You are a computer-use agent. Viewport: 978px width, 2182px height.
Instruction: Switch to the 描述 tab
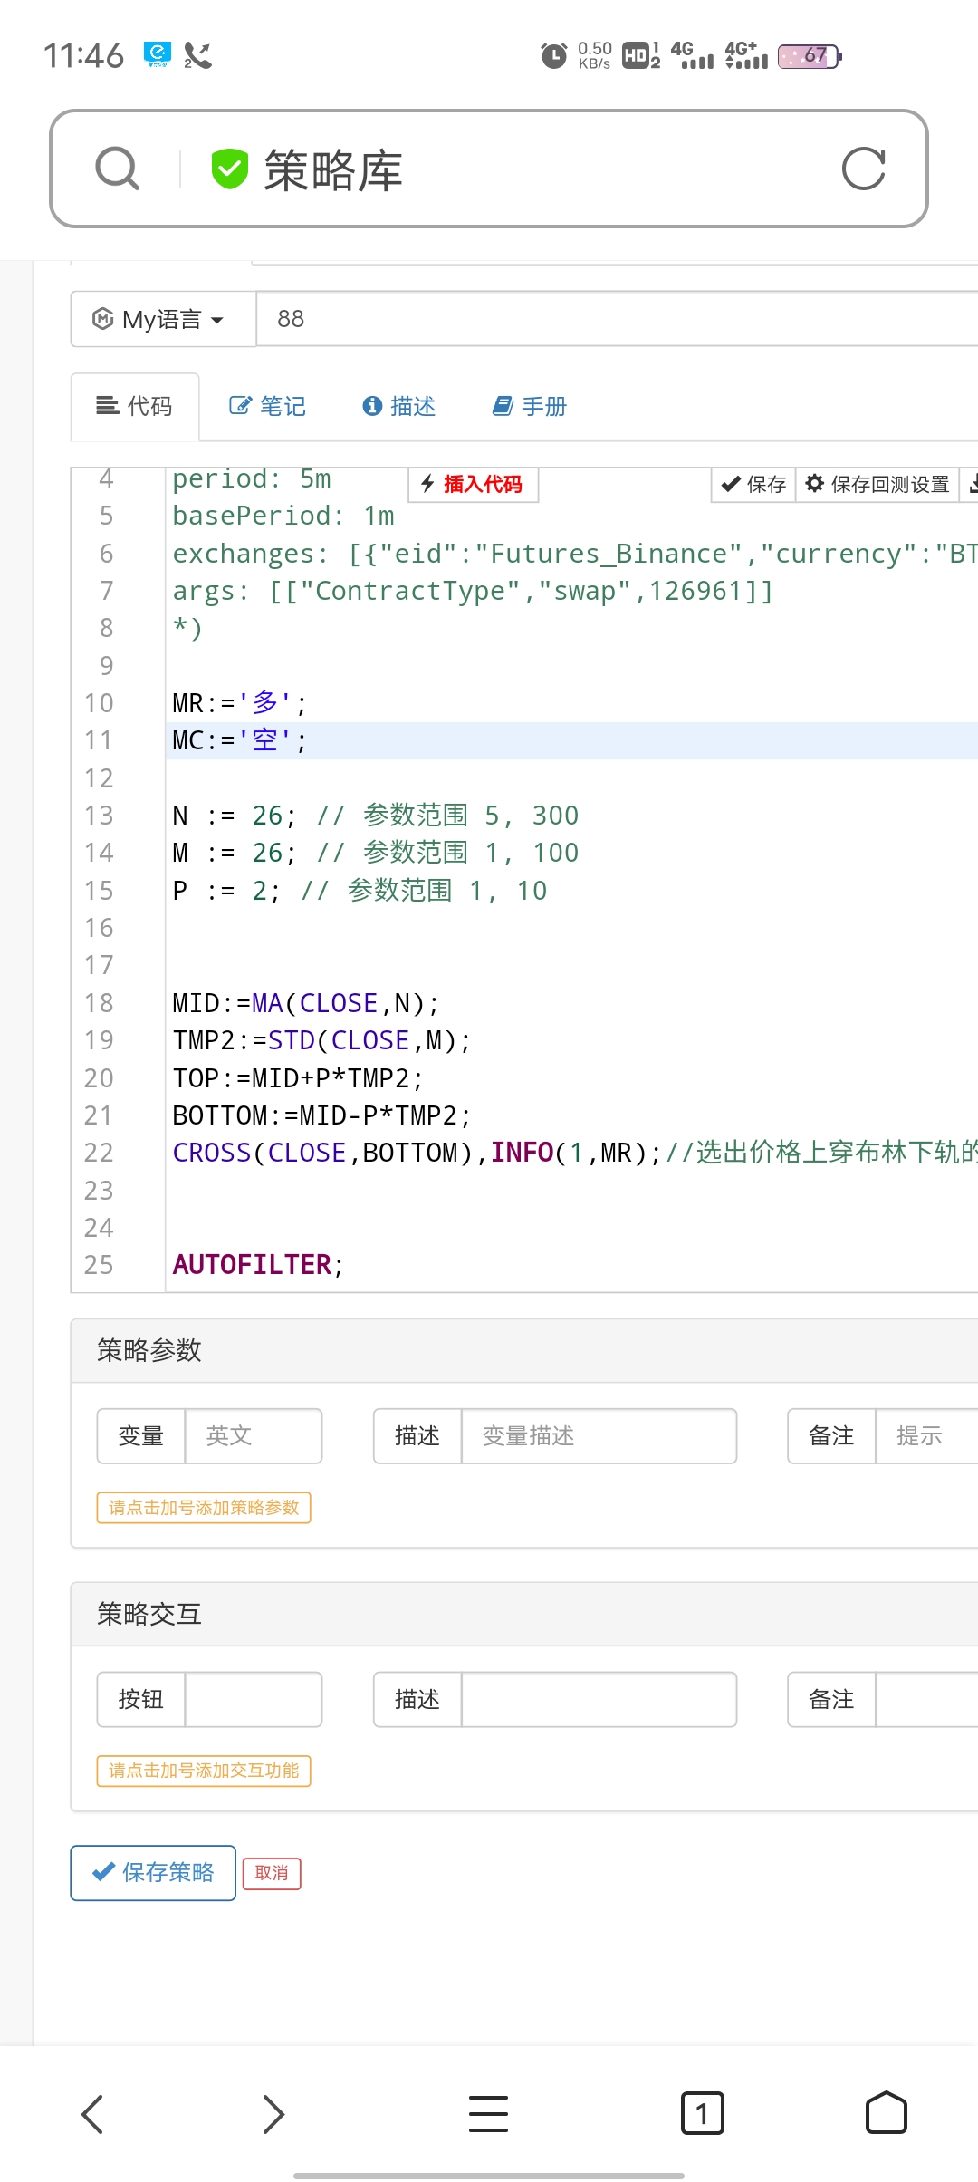click(x=399, y=406)
